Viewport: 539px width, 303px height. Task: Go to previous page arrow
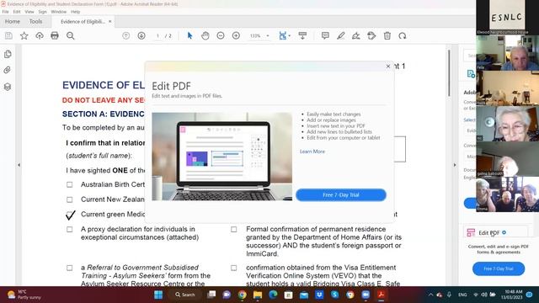click(125, 35)
